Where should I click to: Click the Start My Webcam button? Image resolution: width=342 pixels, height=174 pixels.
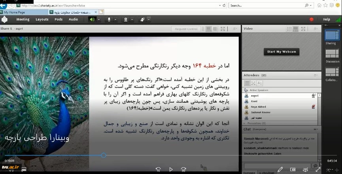281,52
